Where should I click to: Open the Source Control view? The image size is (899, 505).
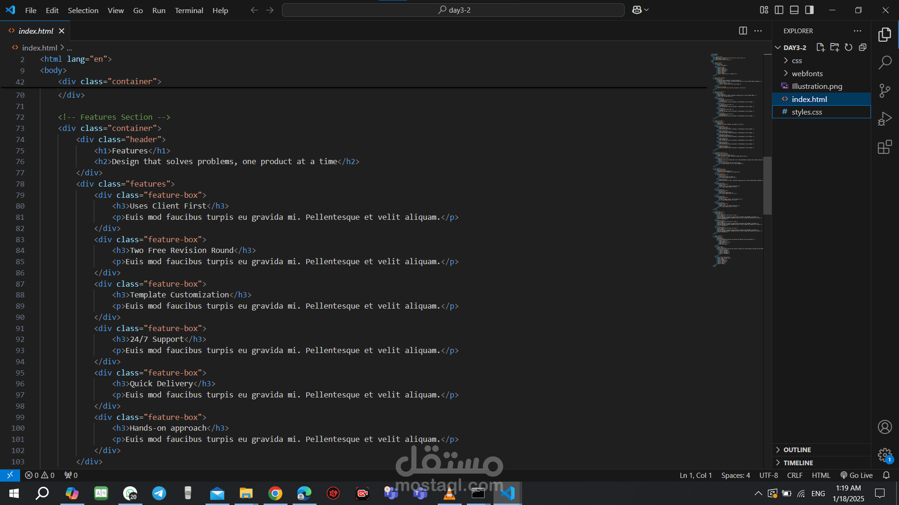[884, 91]
